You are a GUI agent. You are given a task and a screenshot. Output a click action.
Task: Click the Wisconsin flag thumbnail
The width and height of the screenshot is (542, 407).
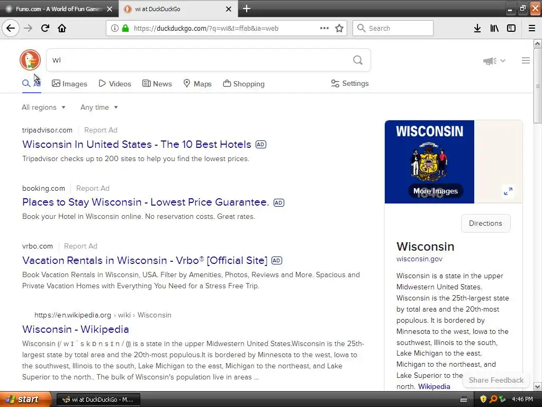[x=429, y=162]
